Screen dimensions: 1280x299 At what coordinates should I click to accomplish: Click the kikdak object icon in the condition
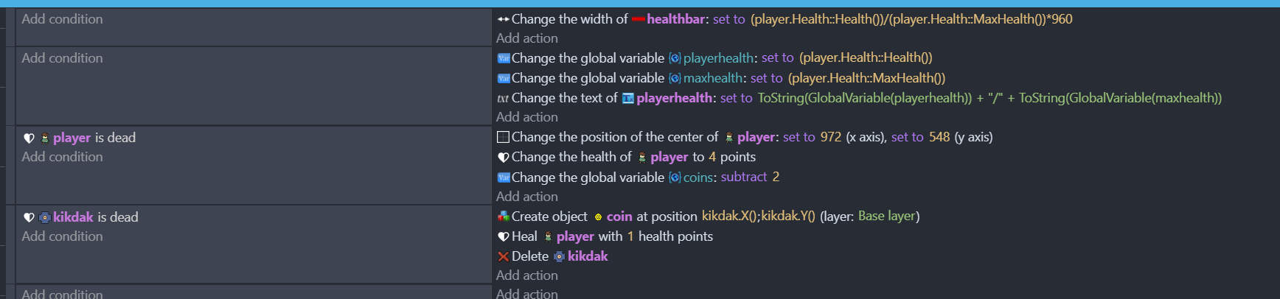pyautogui.click(x=45, y=217)
